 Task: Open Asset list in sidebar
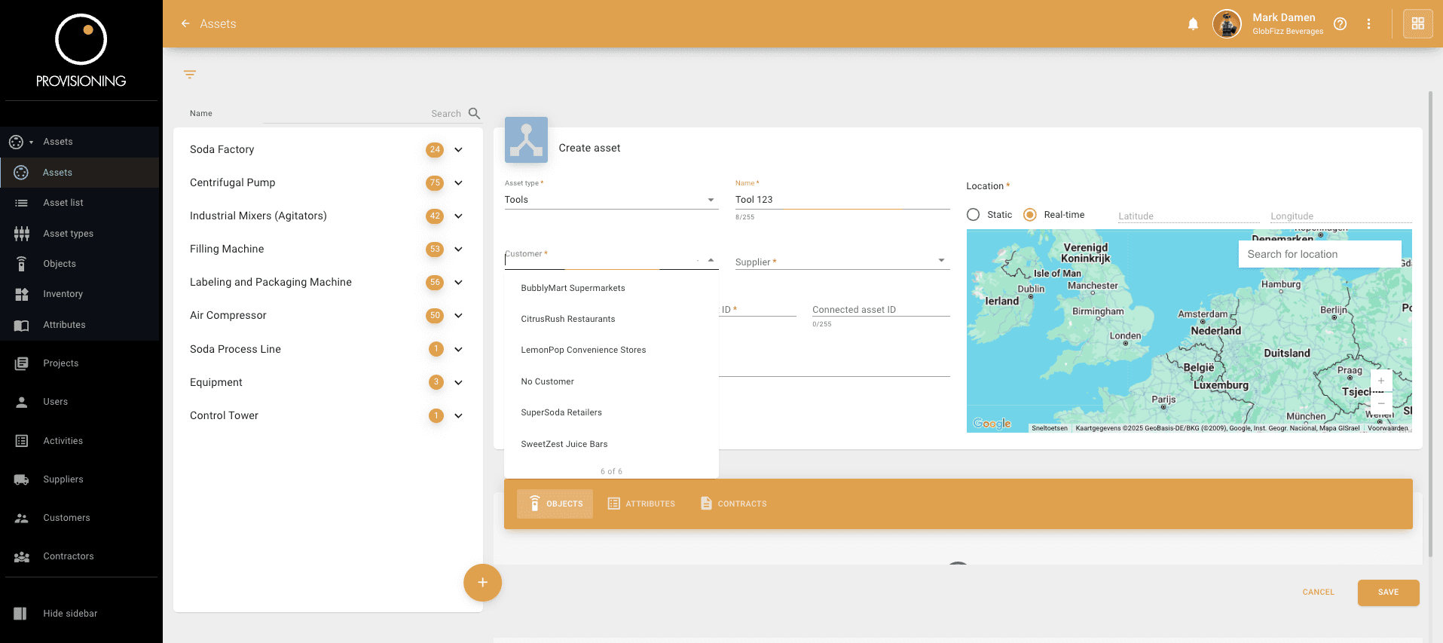(x=80, y=203)
